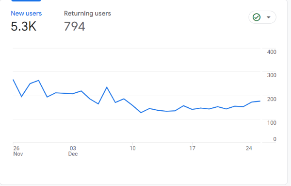Switch to the Returning users metric tab
291x186 pixels.
87,14
